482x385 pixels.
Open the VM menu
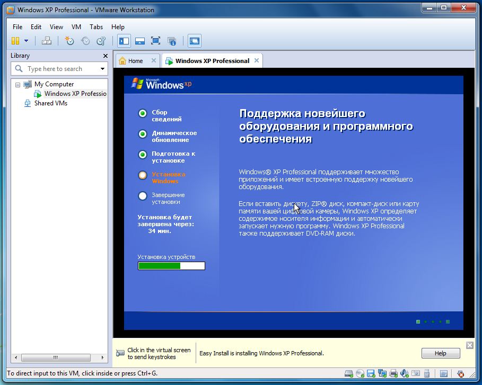tap(76, 27)
